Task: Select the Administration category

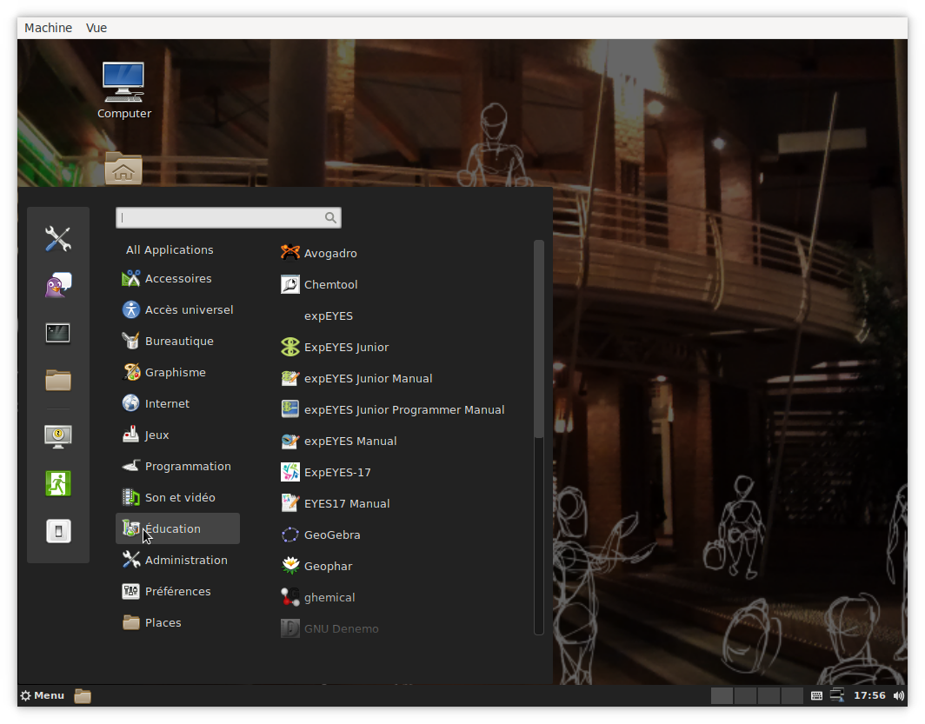Action: click(177, 560)
